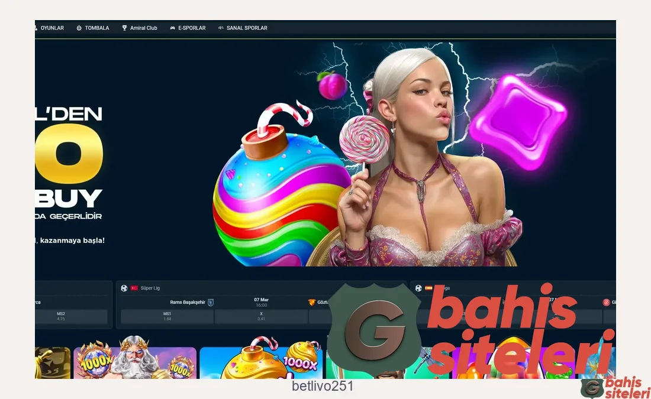The image size is (651, 399).
Task: Open the candy bomb 1000x game thumbnail
Action: point(260,361)
